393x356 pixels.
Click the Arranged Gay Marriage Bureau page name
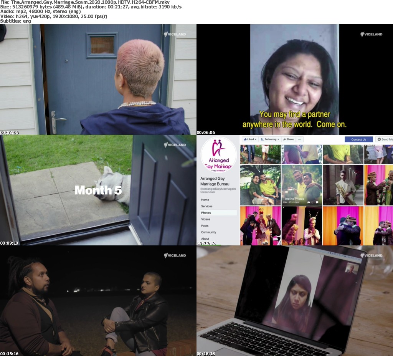pyautogui.click(x=213, y=181)
